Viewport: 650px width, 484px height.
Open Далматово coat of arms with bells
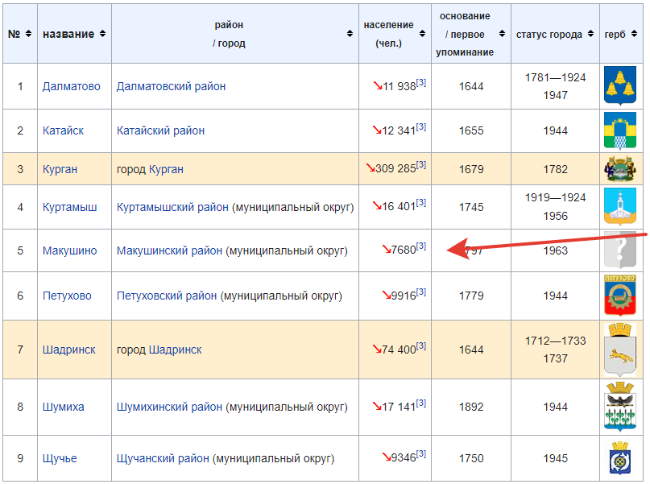pyautogui.click(x=620, y=85)
